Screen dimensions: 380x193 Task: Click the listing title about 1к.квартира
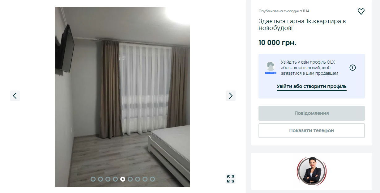tap(302, 25)
